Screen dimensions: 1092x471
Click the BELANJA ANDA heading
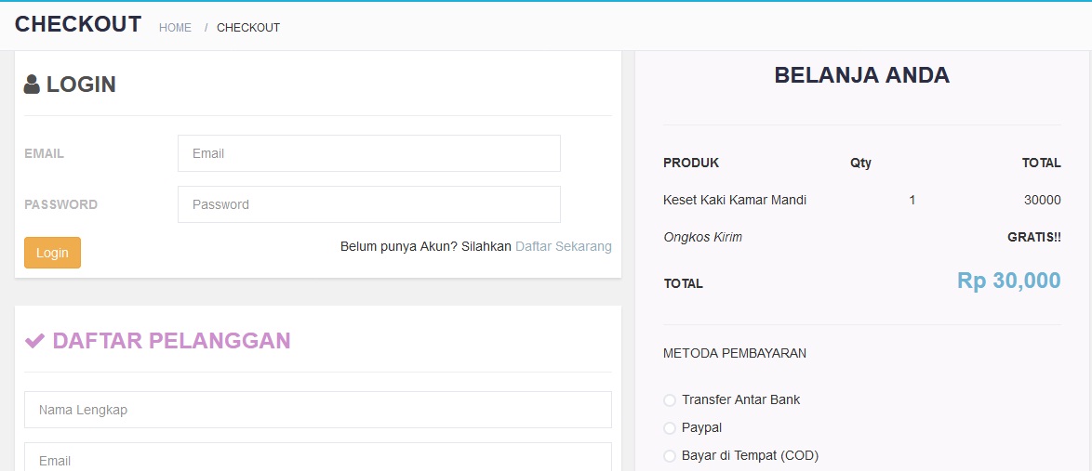point(861,76)
